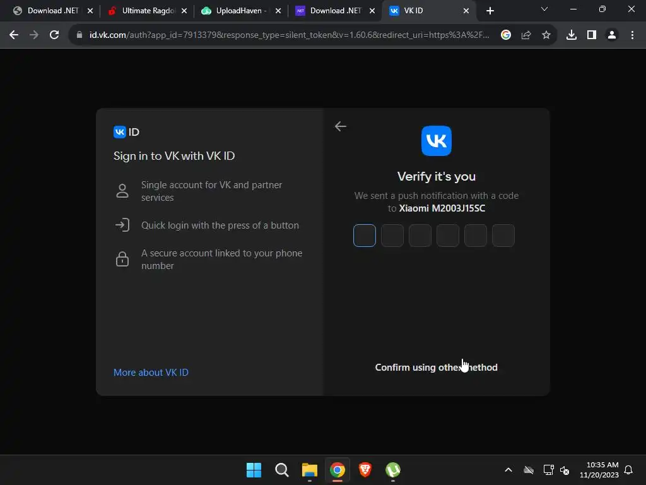Click volume muted icon in tray
The width and height of the screenshot is (646, 485).
click(x=565, y=470)
